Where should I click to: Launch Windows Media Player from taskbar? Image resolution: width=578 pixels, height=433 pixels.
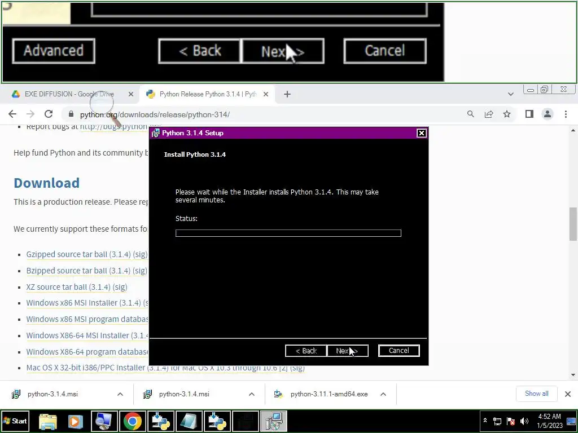76,421
